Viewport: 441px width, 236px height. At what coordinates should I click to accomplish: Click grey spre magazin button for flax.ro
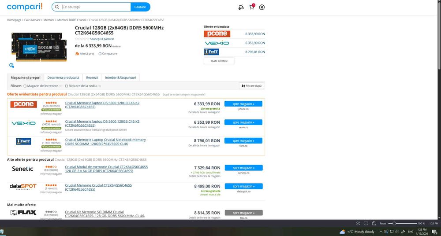point(243,213)
